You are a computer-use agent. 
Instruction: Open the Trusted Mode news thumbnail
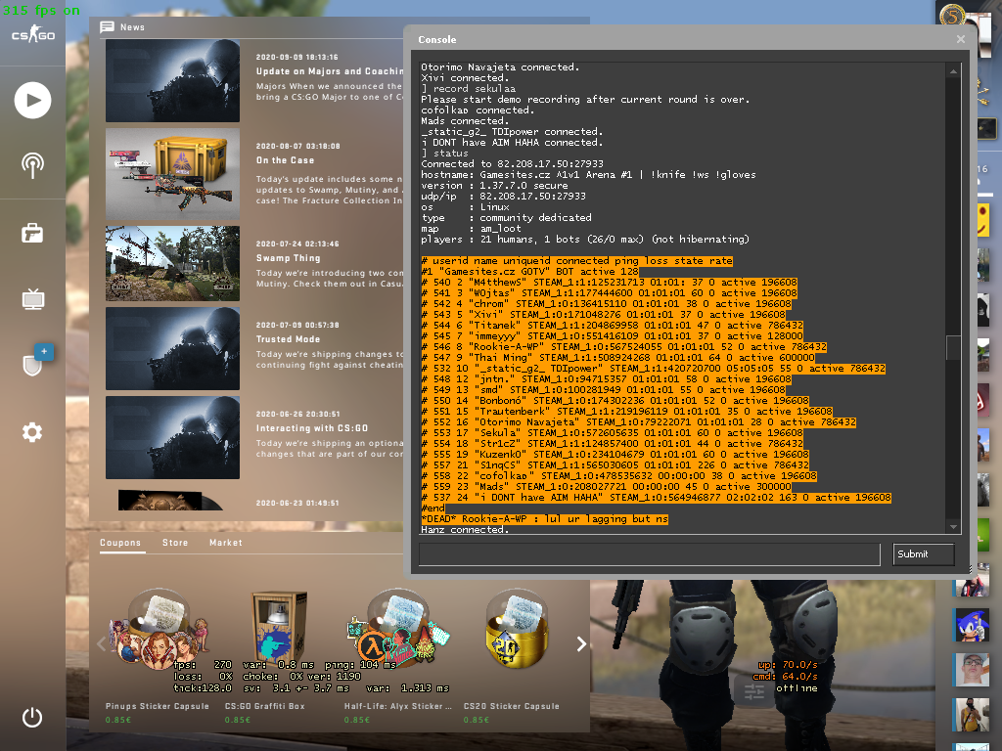tap(172, 348)
